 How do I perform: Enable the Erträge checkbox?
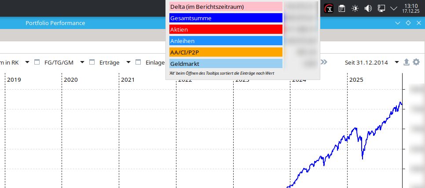click(x=92, y=62)
